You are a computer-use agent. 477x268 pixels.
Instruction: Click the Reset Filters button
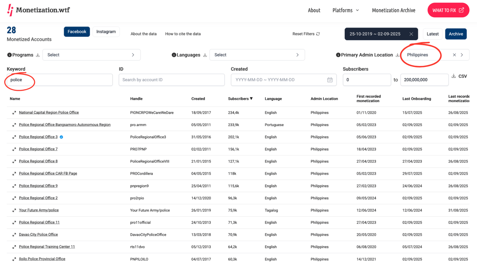306,34
